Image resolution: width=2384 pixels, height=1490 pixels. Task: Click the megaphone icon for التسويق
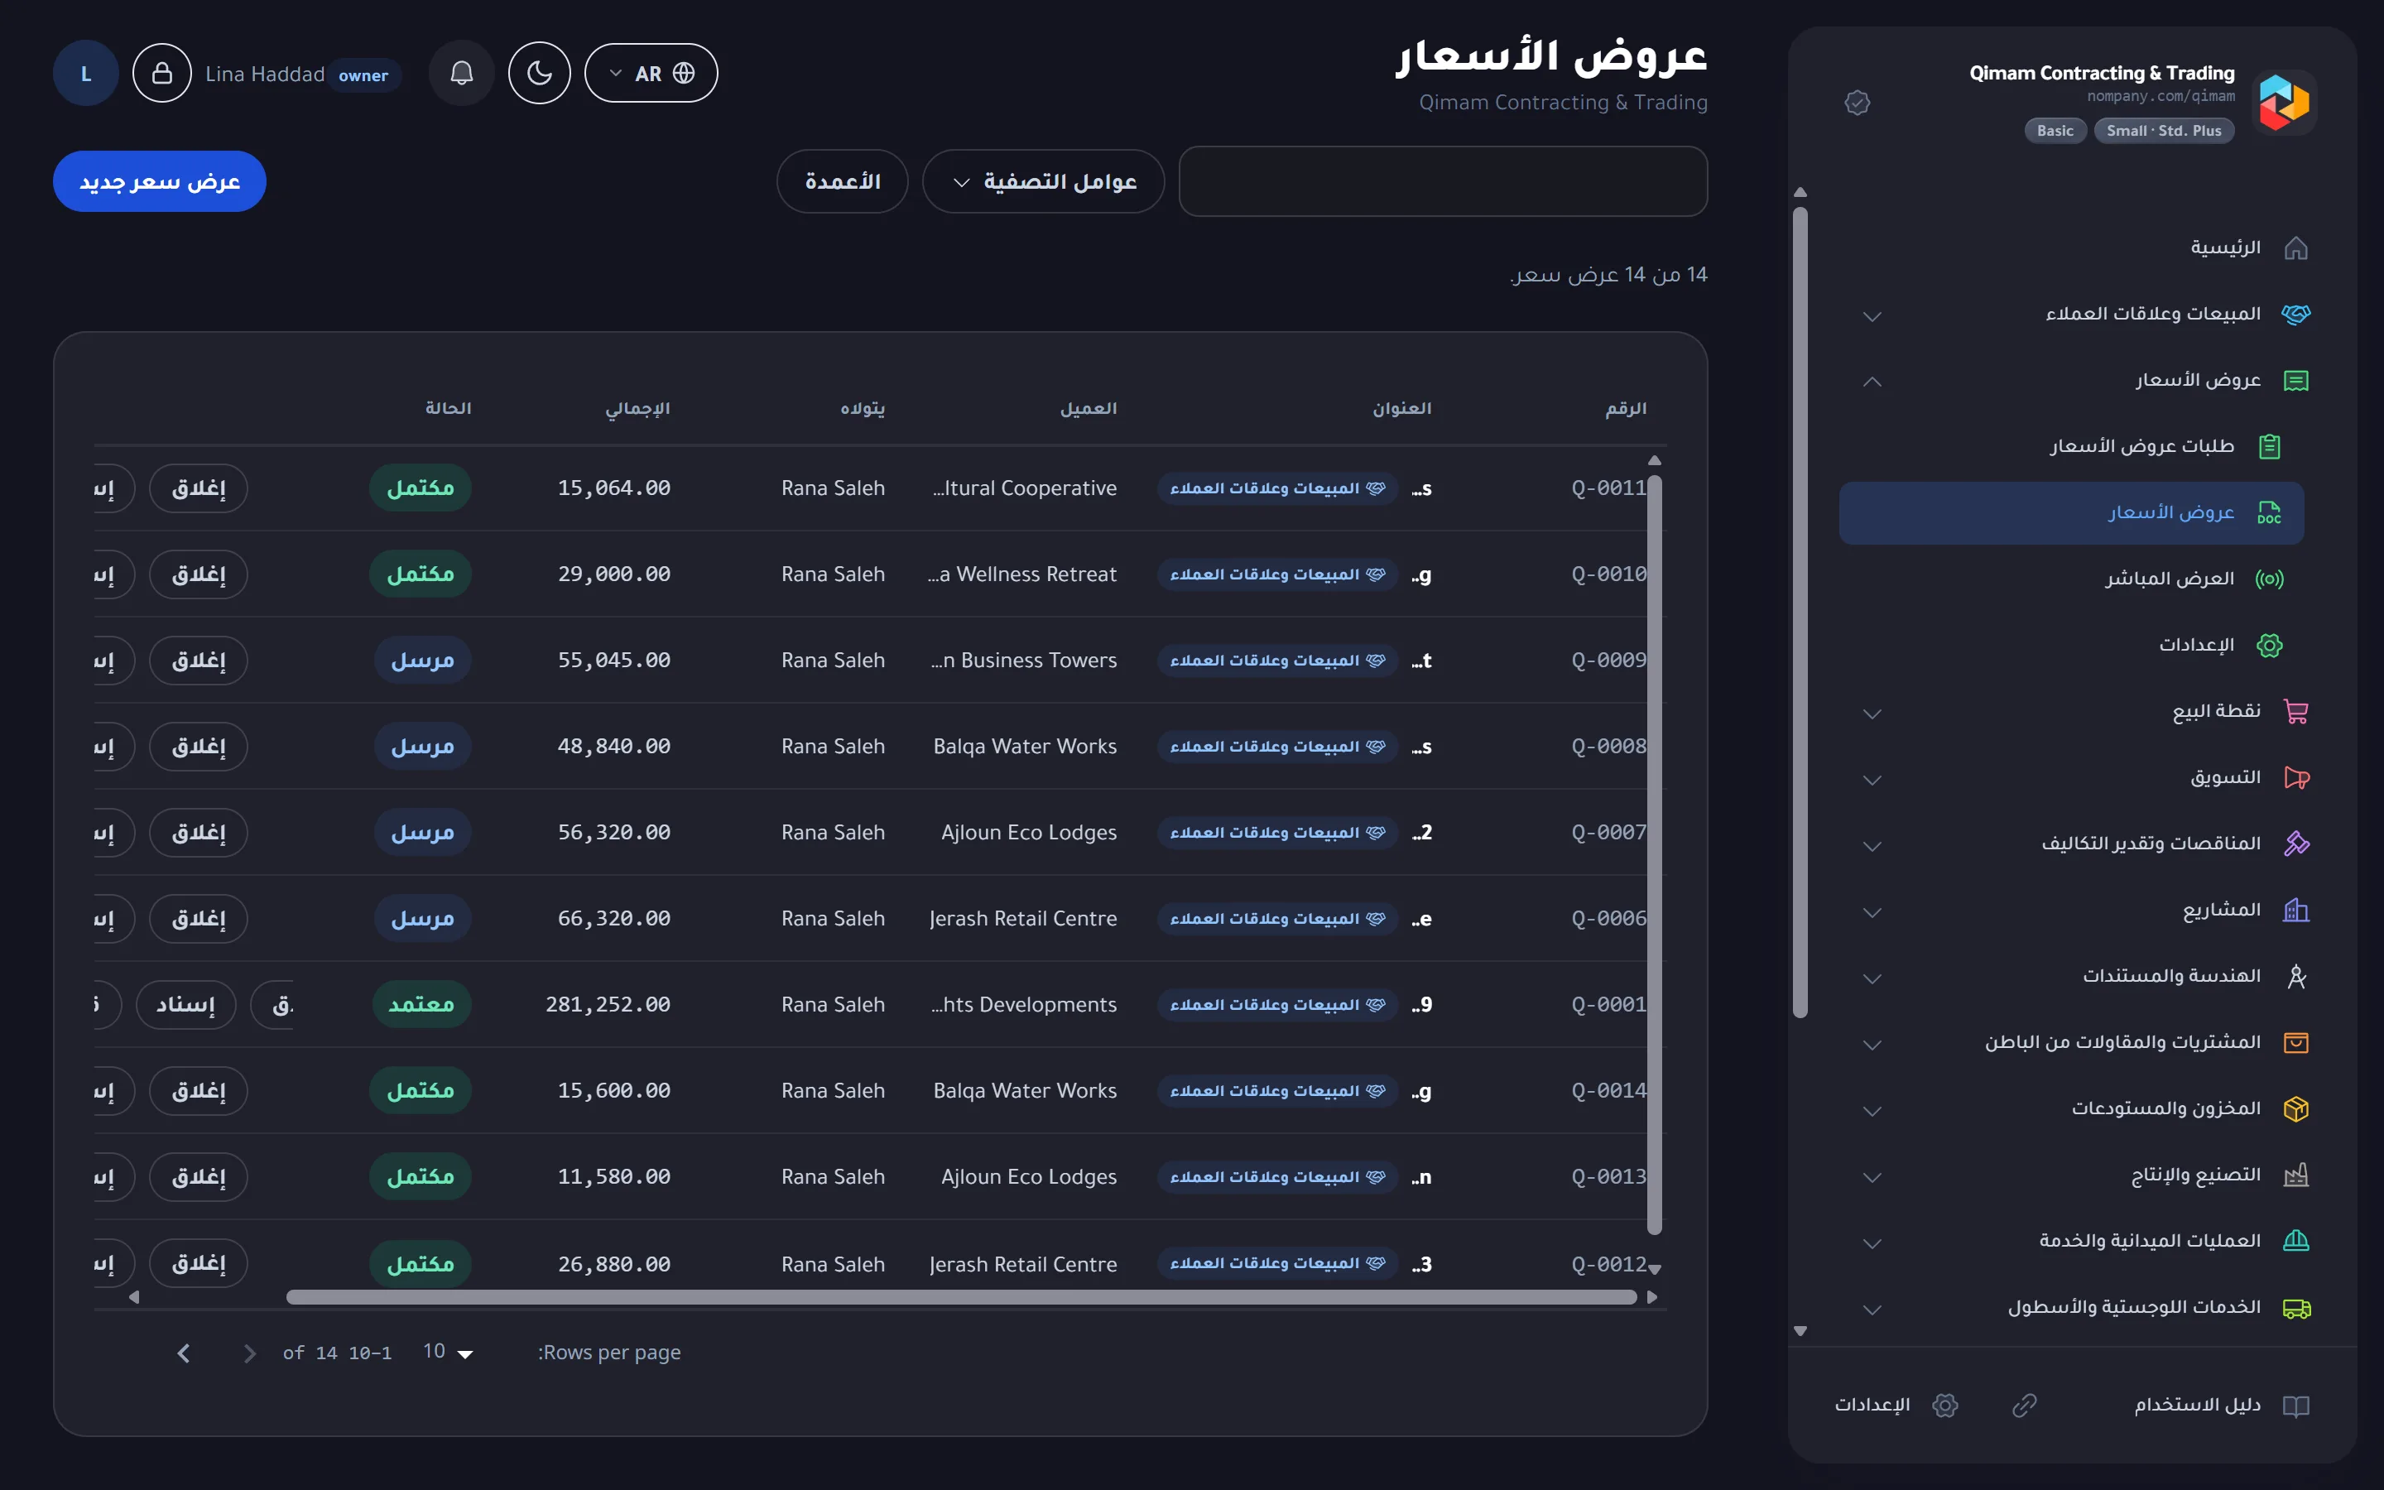pos(2295,777)
